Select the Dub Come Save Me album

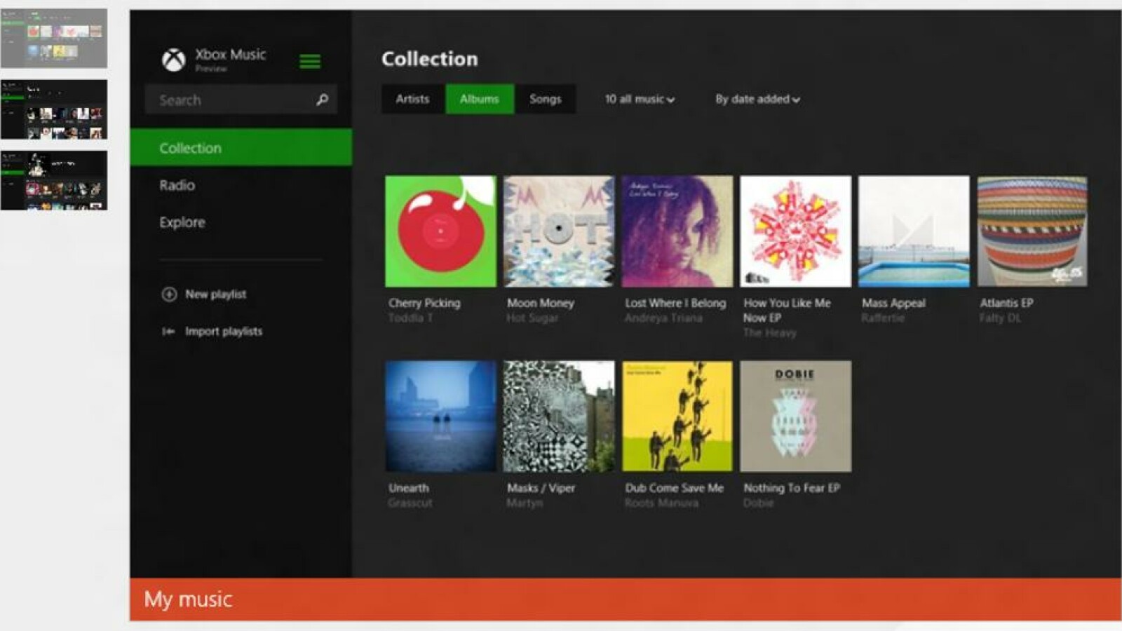coord(677,416)
